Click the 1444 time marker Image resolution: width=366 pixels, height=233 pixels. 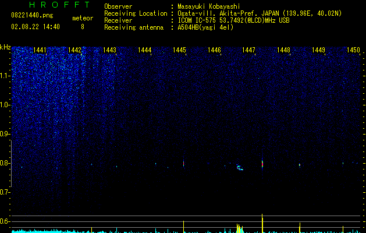coord(144,50)
